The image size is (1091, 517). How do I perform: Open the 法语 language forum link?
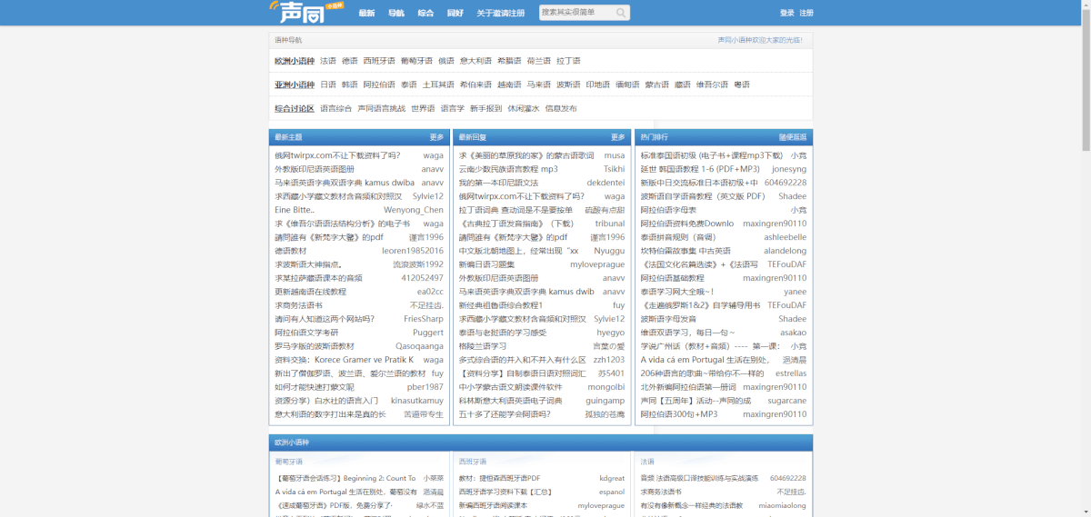(x=327, y=61)
